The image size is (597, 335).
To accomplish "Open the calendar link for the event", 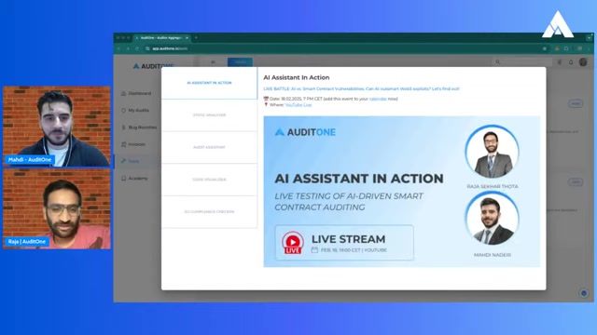I will (378, 99).
